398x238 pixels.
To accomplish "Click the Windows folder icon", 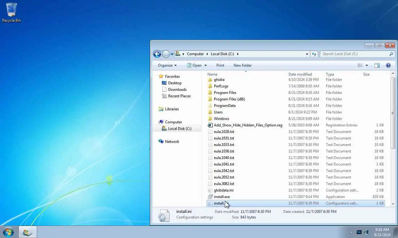I will coord(210,119).
